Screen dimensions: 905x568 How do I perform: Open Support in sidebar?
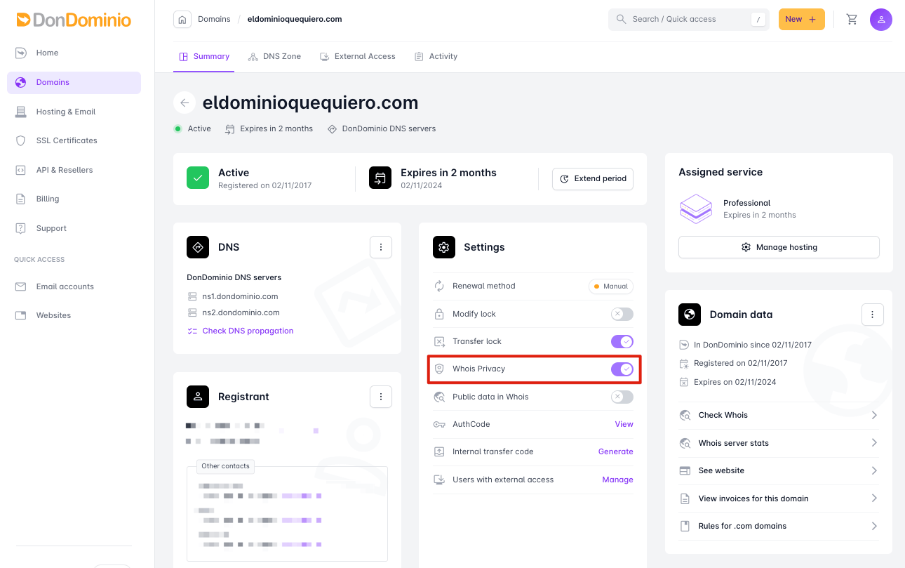(74, 228)
